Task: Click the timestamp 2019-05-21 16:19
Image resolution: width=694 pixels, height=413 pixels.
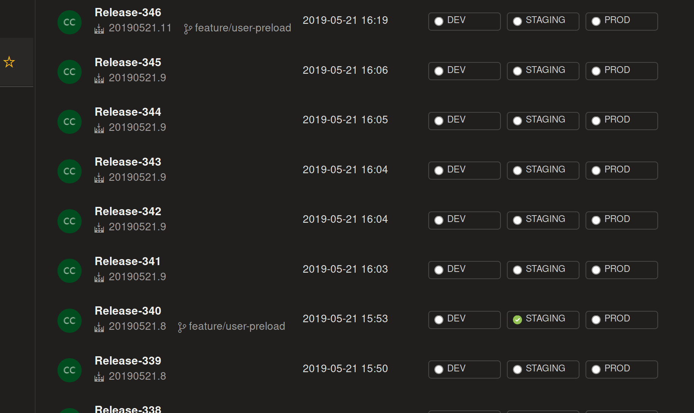Action: tap(345, 20)
